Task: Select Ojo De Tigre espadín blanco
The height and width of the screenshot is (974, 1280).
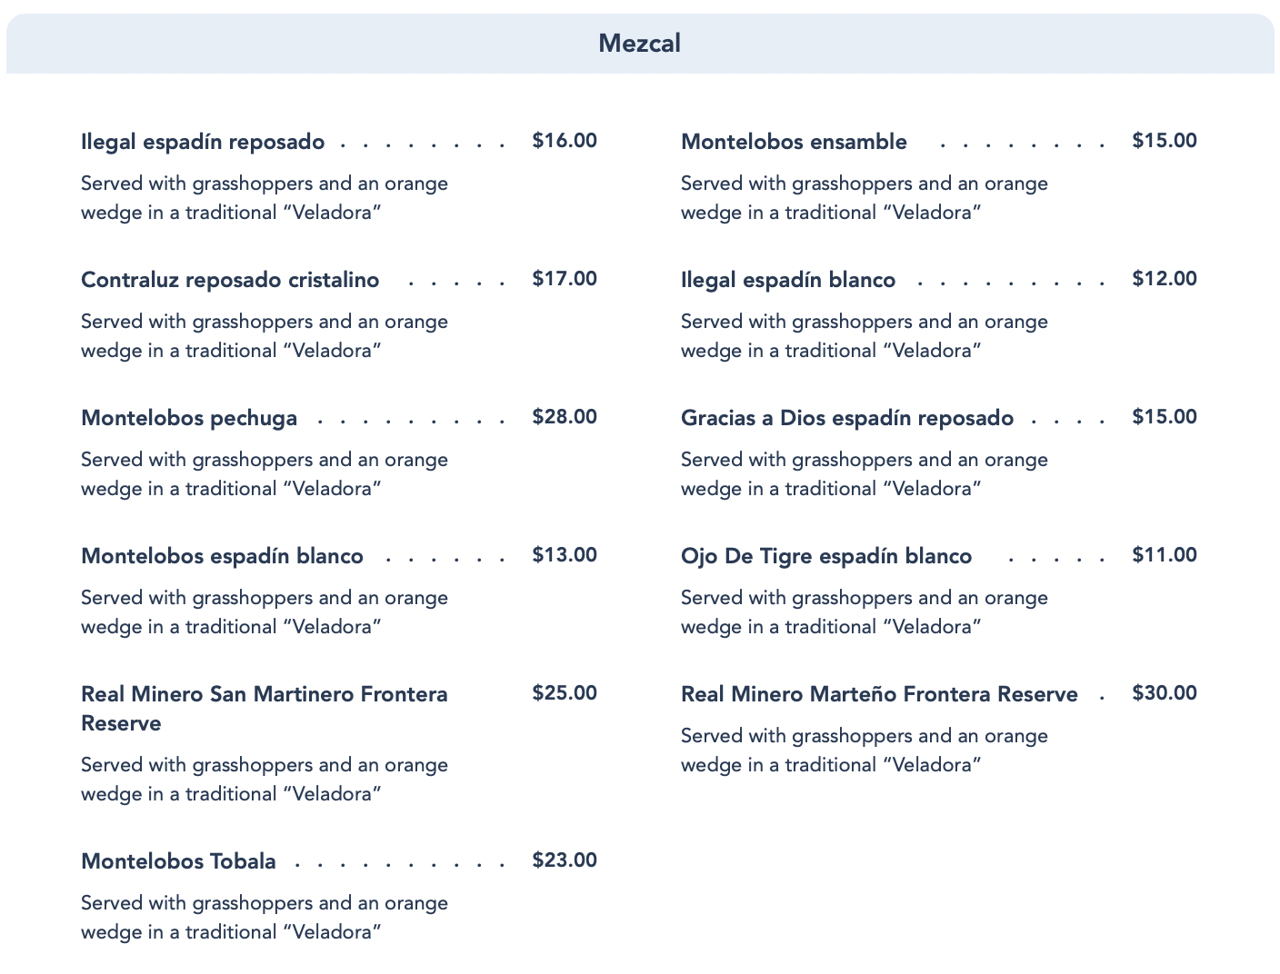Action: click(x=825, y=556)
